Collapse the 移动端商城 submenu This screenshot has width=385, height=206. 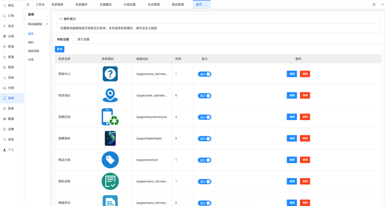[x=47, y=24]
